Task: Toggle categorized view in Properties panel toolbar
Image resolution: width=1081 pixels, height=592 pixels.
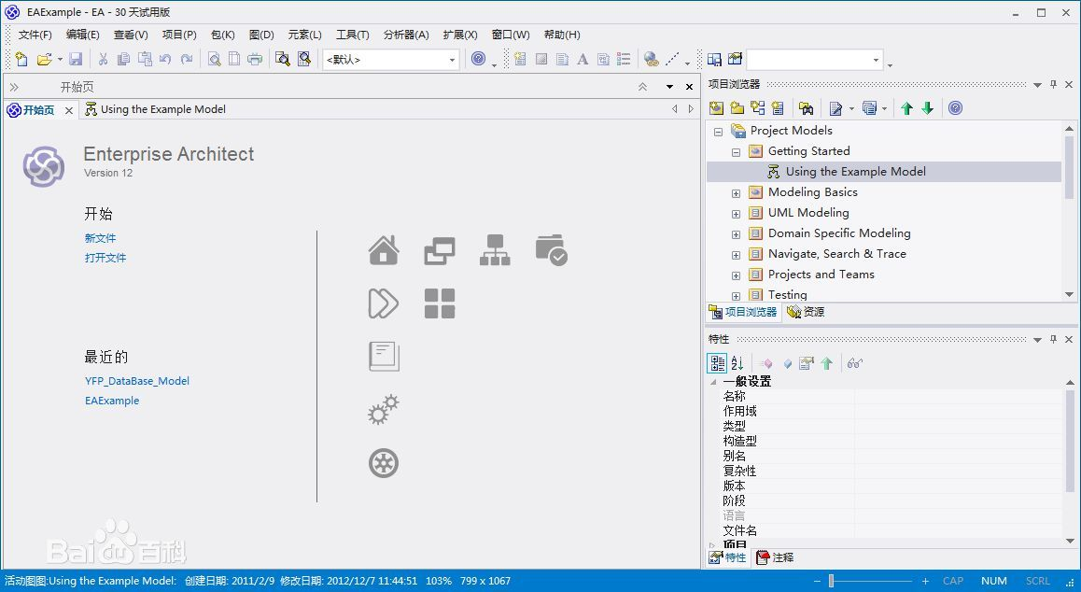Action: tap(717, 363)
